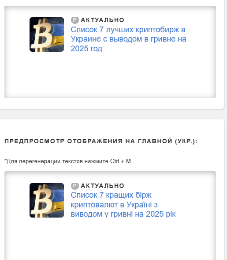Click the 'ПРЕДПРОСМОТР ОТОБРАЖЕНИЯ НА ГЛАВНОЙ (УКР.)' heading
The image size is (227, 260).
tap(101, 141)
